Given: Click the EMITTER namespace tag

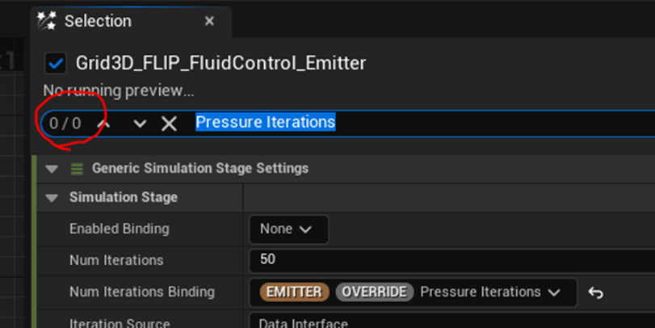Looking at the screenshot, I should tap(294, 292).
